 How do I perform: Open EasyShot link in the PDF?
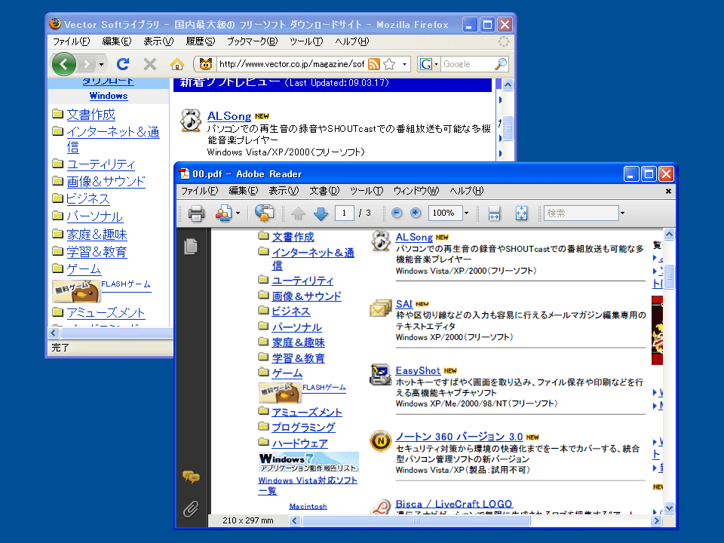click(x=418, y=371)
